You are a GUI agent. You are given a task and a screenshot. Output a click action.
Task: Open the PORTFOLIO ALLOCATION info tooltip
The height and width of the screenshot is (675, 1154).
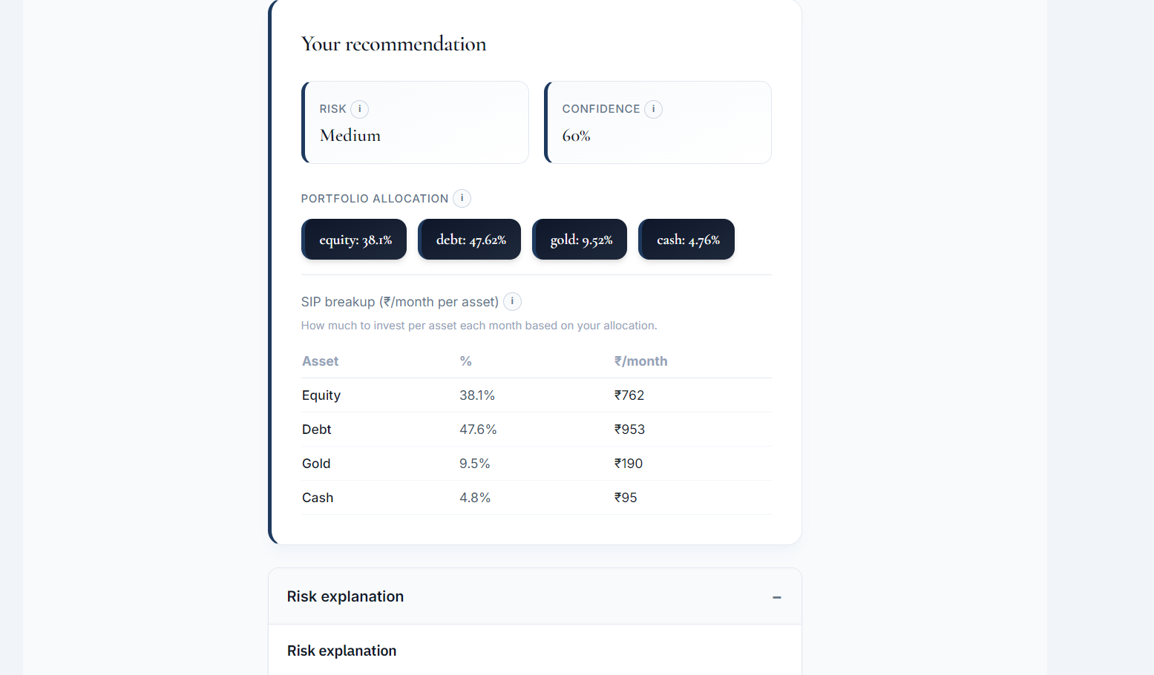(462, 198)
